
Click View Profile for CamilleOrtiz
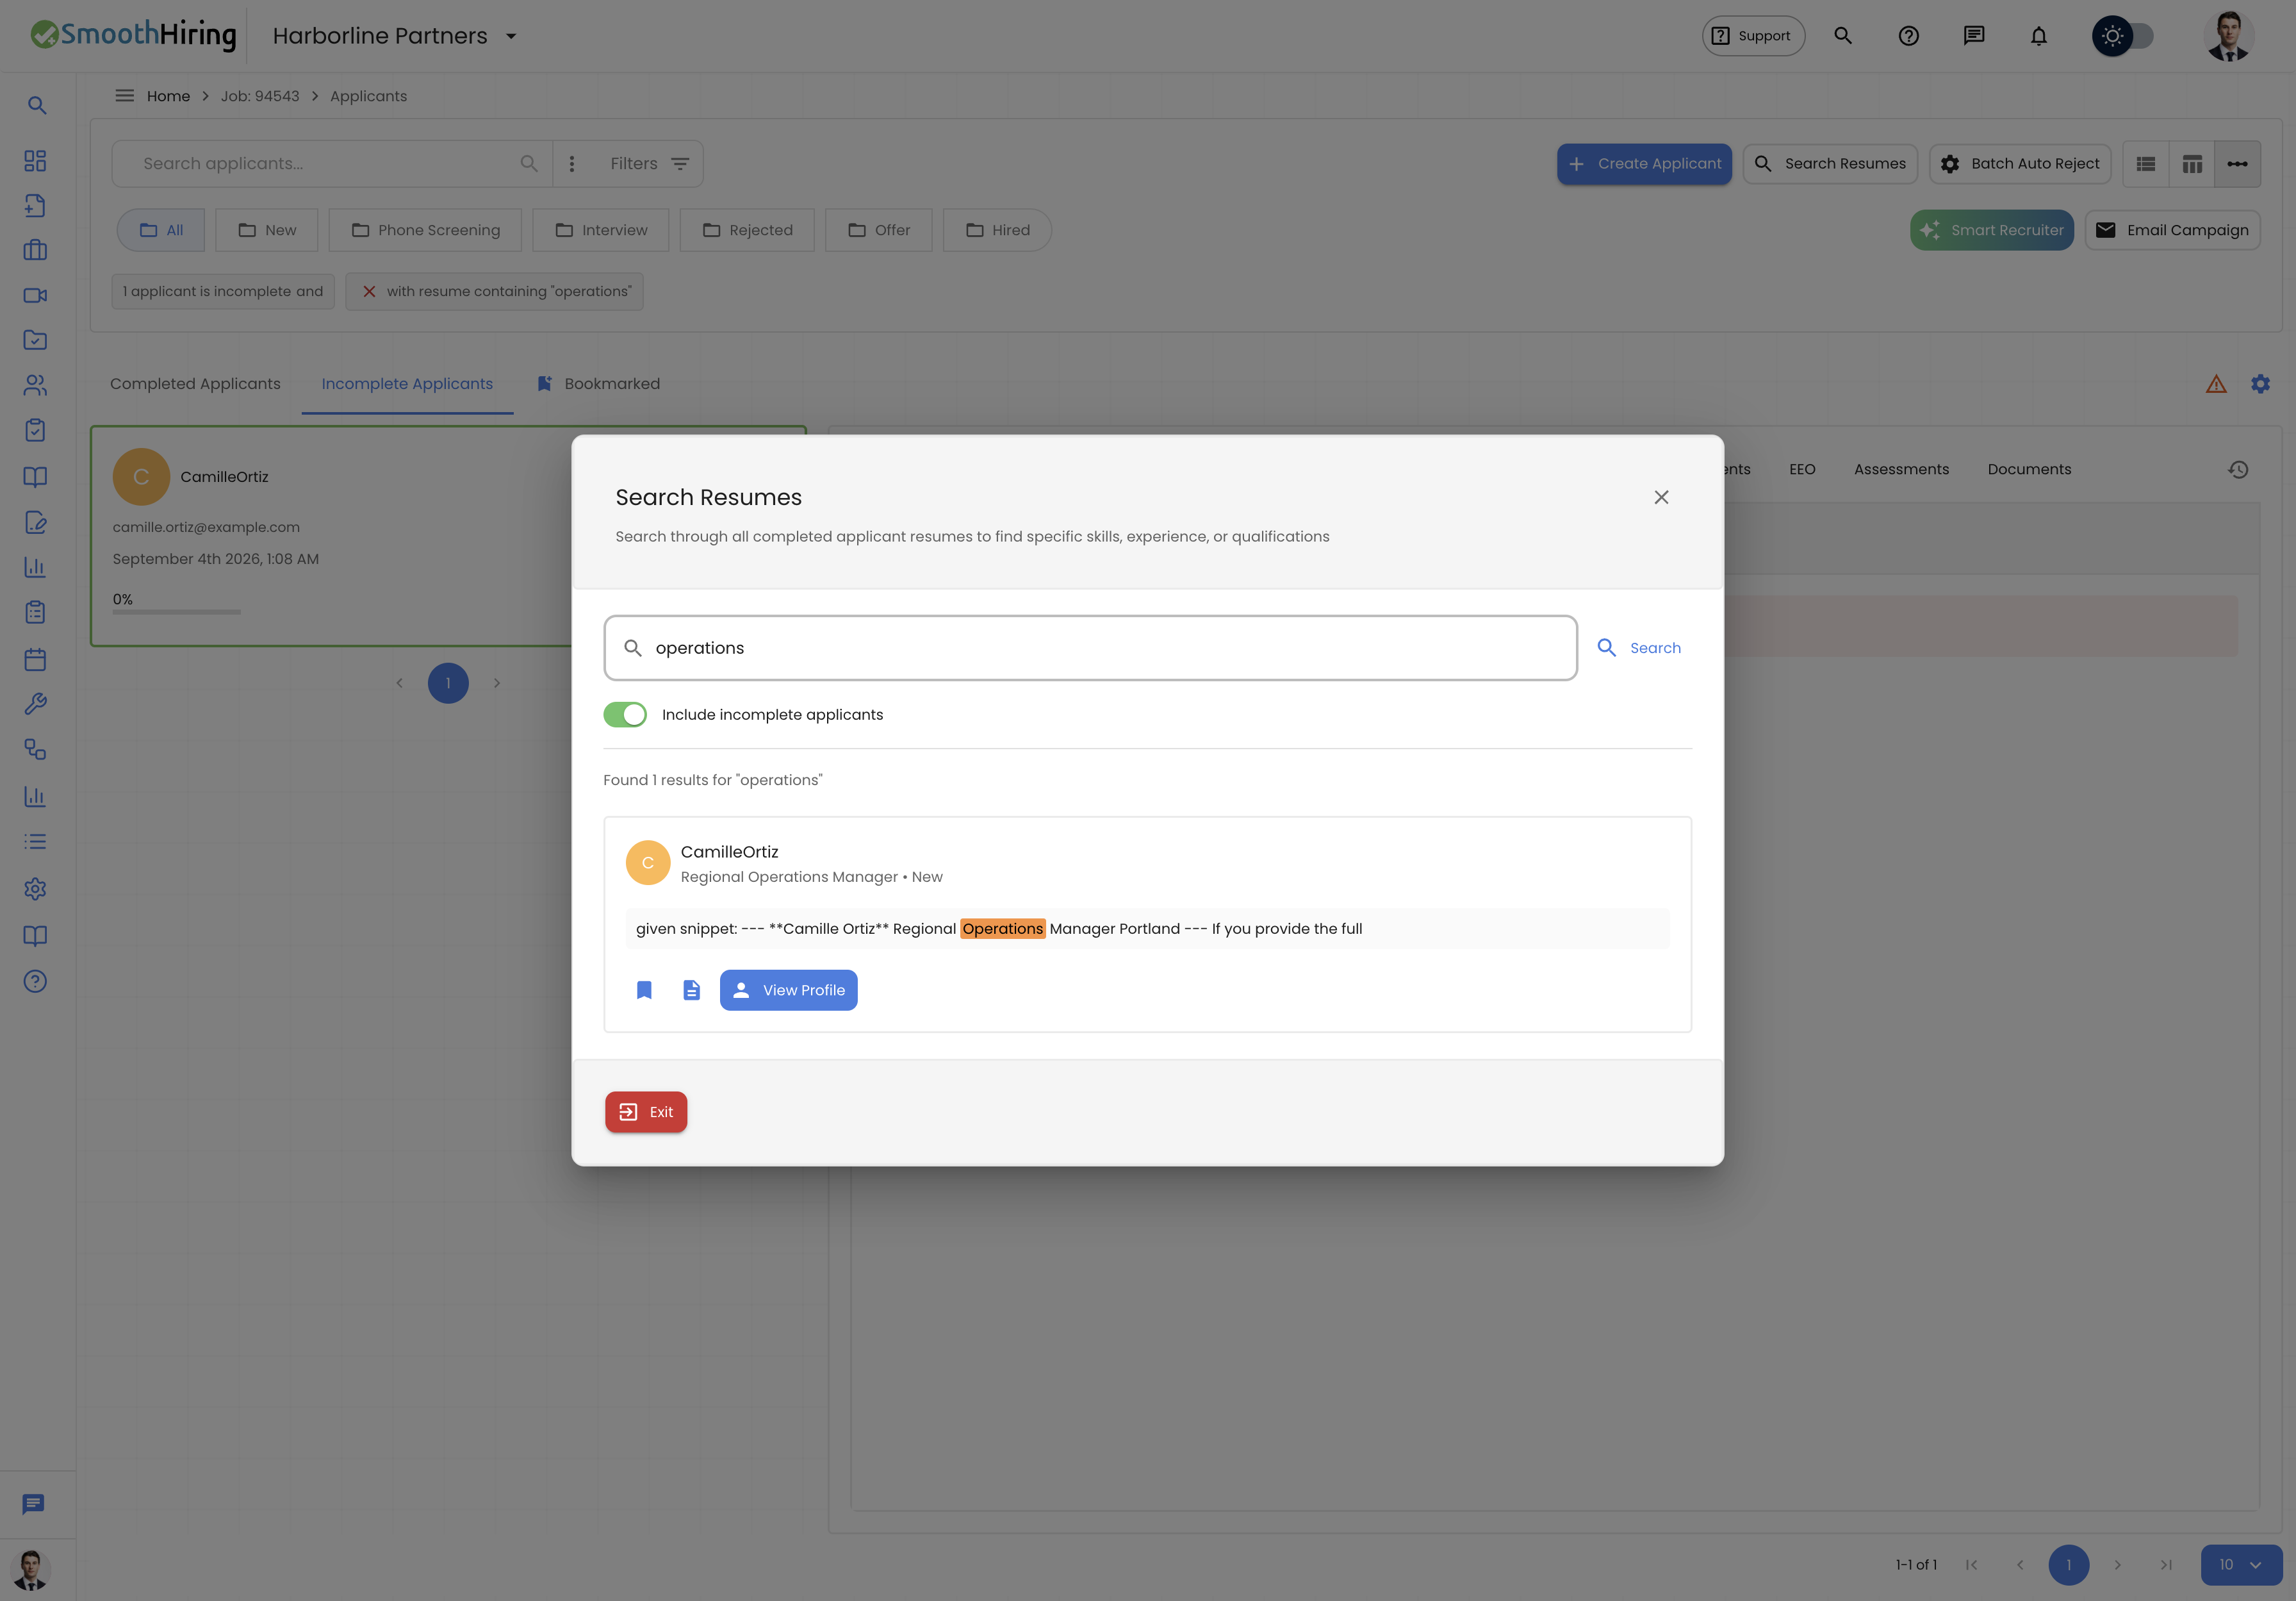[x=788, y=990]
